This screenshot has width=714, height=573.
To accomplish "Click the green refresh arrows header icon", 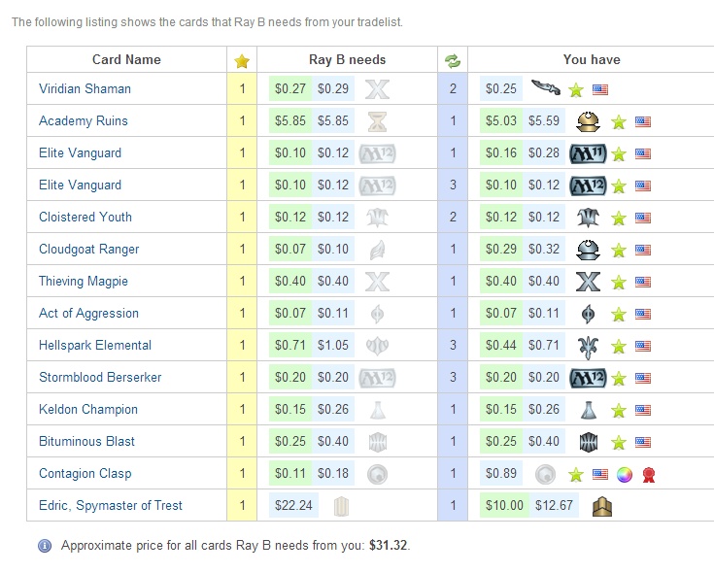I will pos(453,60).
